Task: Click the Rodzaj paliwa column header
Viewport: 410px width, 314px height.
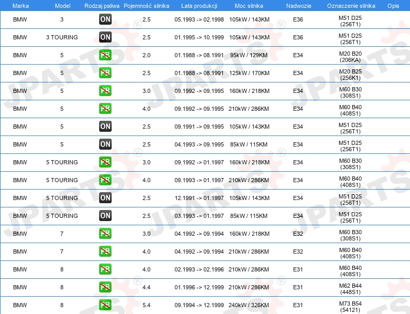Action: pyautogui.click(x=102, y=6)
